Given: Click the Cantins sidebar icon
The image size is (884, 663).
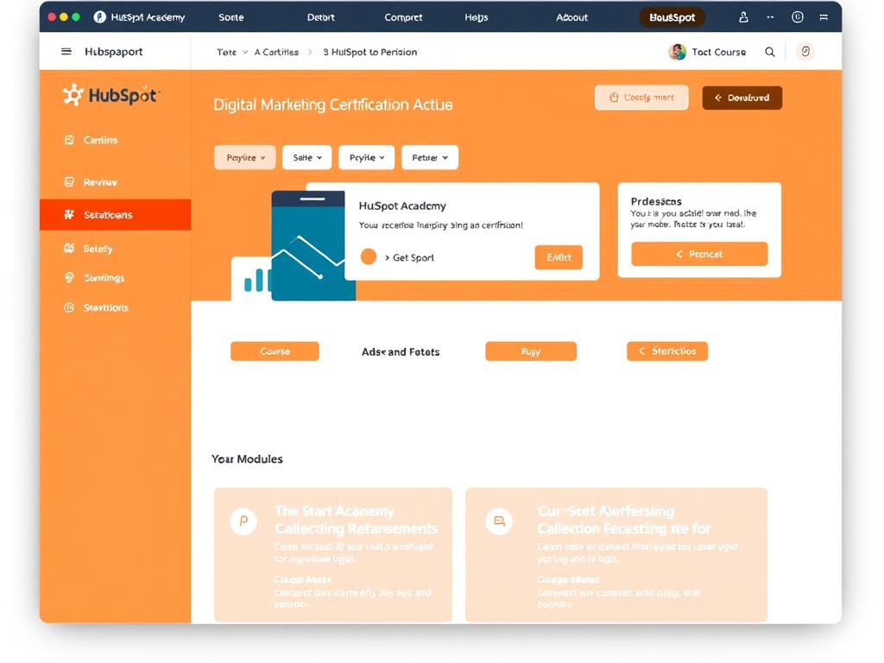Looking at the screenshot, I should 69,140.
